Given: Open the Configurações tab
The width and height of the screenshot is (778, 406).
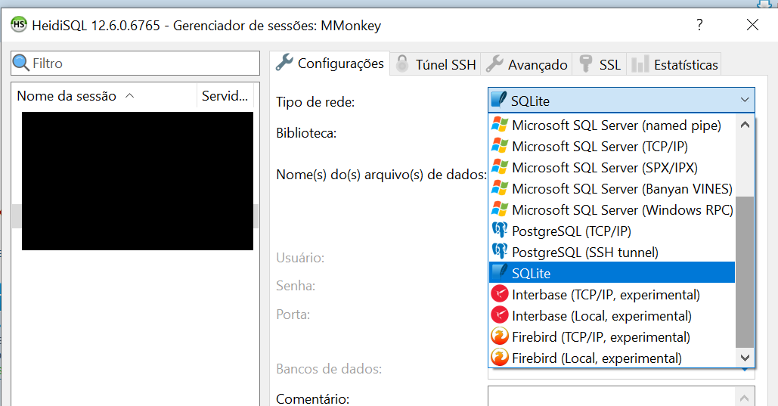Looking at the screenshot, I should click(x=330, y=64).
